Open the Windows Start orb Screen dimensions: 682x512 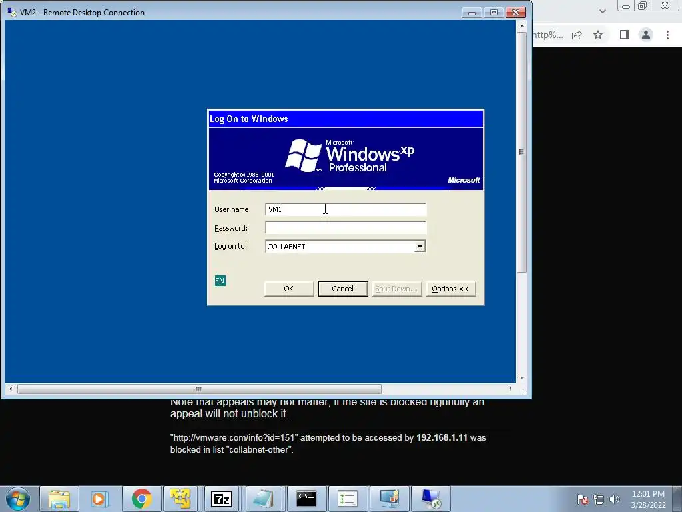pos(18,499)
